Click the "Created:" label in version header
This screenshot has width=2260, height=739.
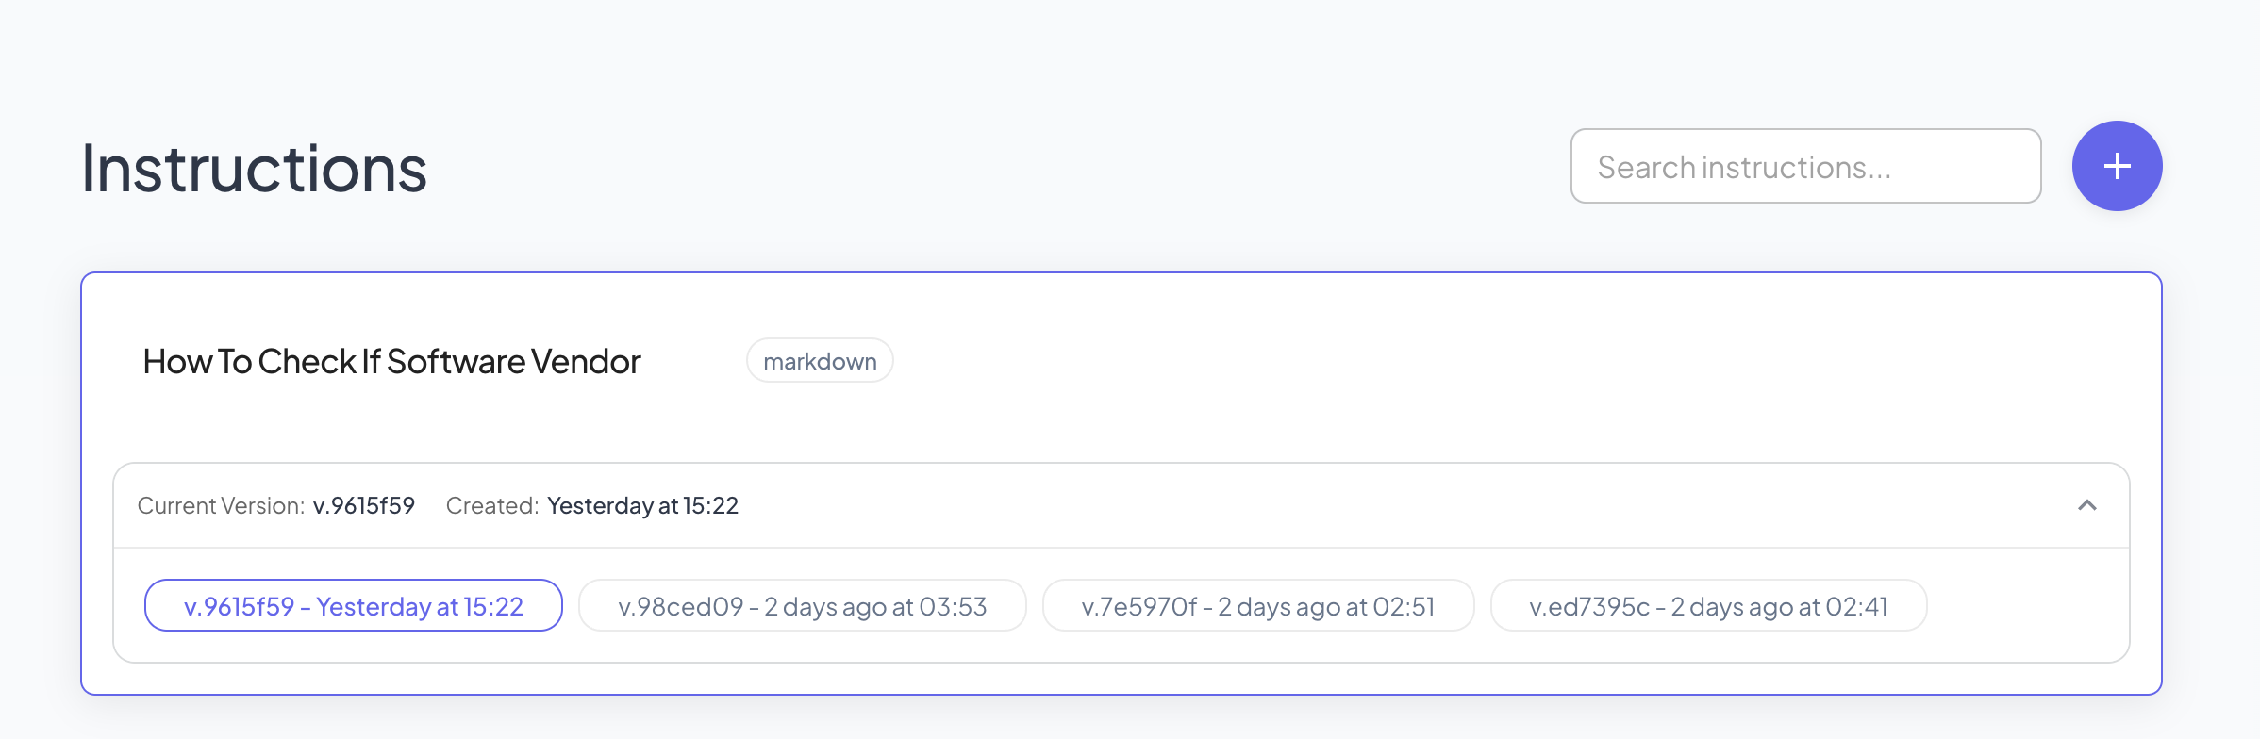[491, 505]
